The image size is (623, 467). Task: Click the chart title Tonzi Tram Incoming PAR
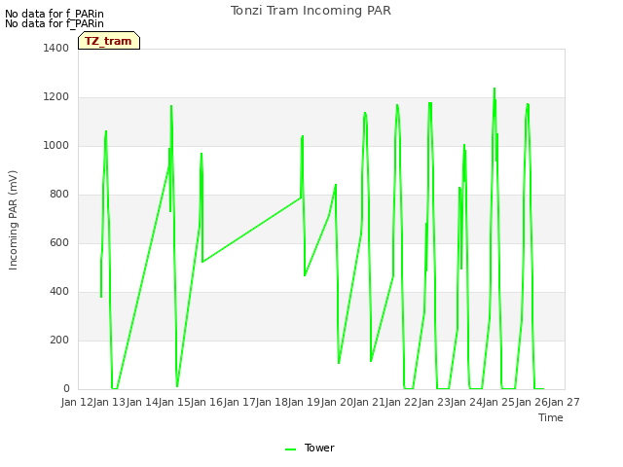point(311,11)
